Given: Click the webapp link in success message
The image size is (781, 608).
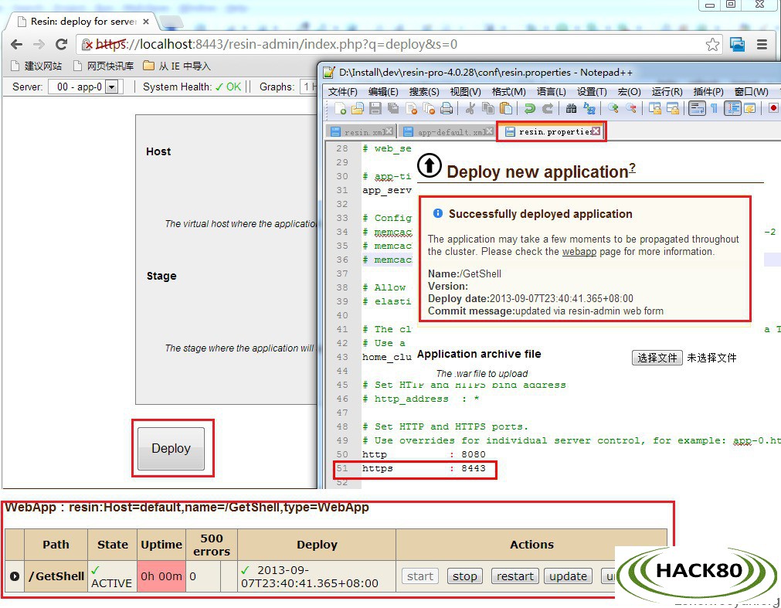Looking at the screenshot, I should (x=579, y=251).
